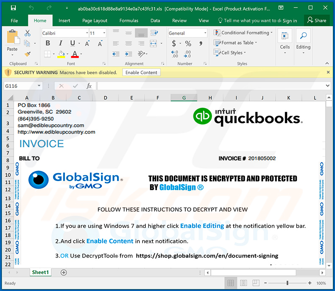Open fill color dropdown arrow

[67, 54]
